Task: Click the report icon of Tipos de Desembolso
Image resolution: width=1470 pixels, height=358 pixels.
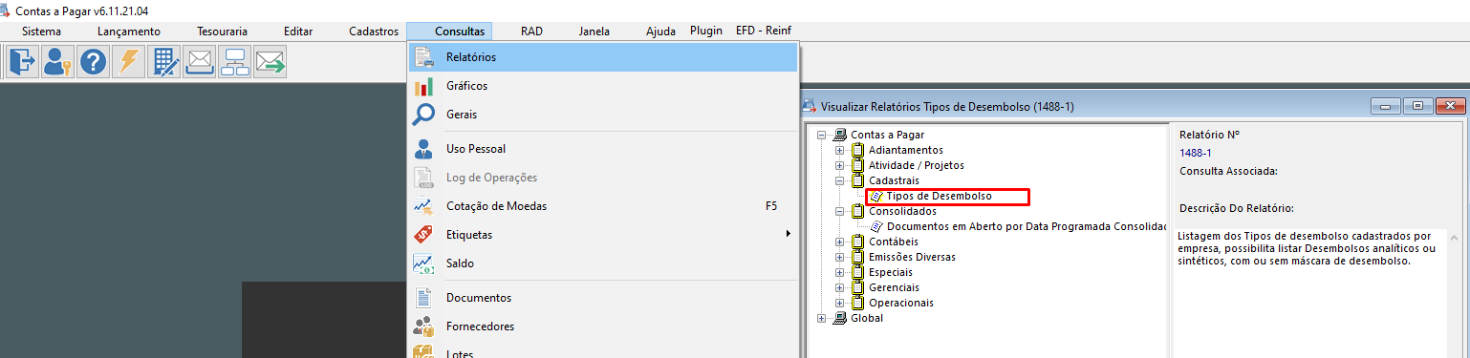Action: coord(876,196)
